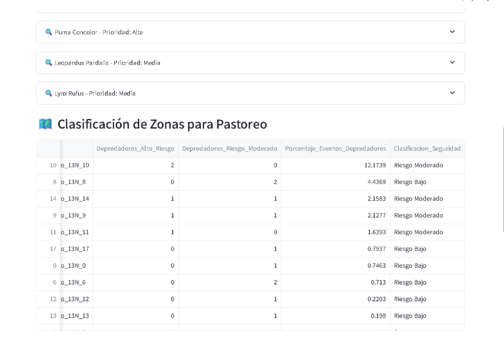The width and height of the screenshot is (504, 355).
Task: Sort by the Depredadores_Riesgo_Moderado column header
Action: click(x=230, y=148)
